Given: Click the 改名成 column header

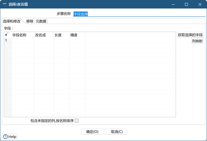Looking at the screenshot, I should 44,35.
